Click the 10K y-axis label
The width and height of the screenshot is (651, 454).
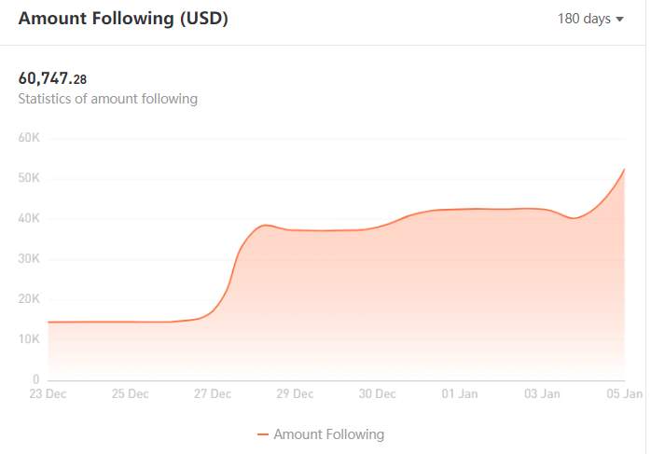tap(29, 338)
